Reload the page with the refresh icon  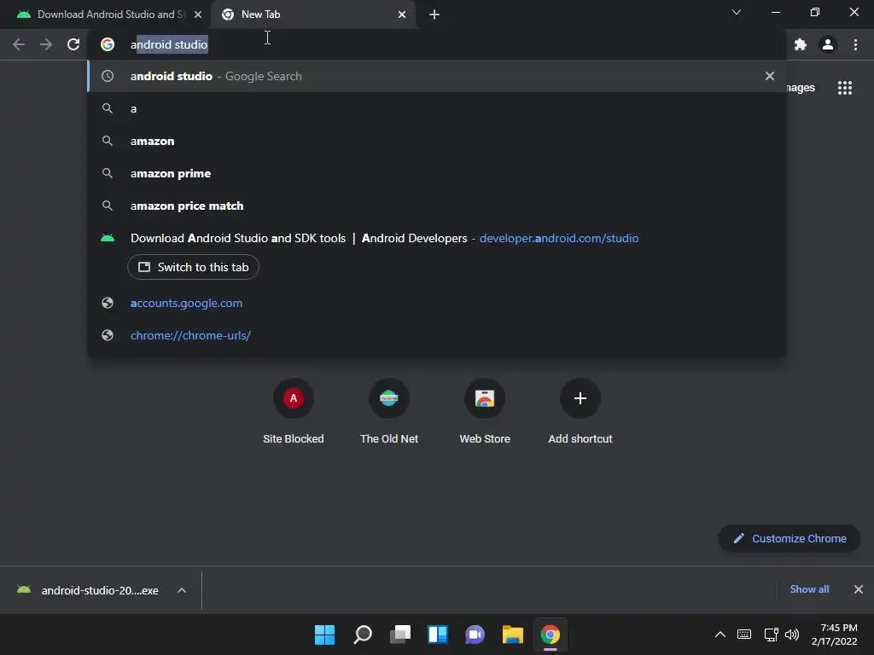pyautogui.click(x=73, y=44)
